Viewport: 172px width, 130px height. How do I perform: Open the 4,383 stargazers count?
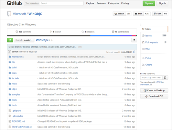[x=147, y=14]
